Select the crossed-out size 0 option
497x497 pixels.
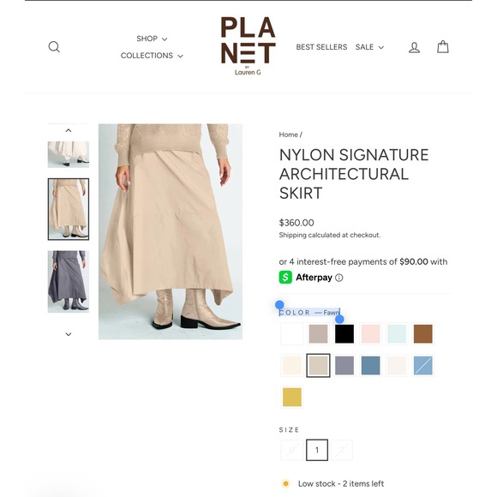point(291,450)
